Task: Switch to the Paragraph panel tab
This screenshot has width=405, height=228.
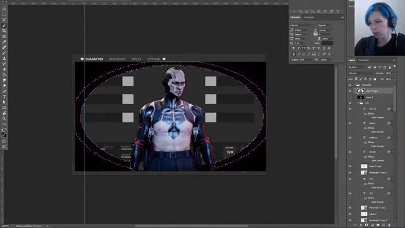Action: point(309,18)
